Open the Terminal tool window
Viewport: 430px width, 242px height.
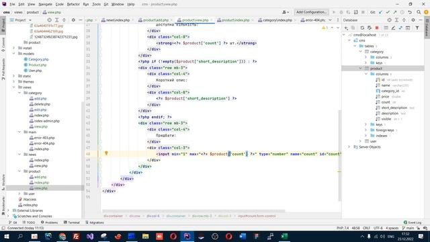pos(72,223)
